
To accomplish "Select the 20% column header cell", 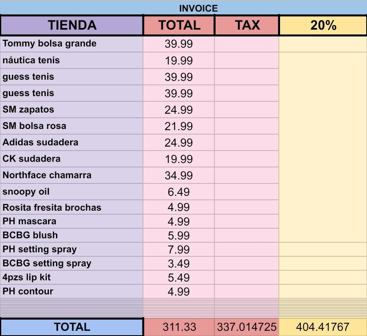I will 323,25.
